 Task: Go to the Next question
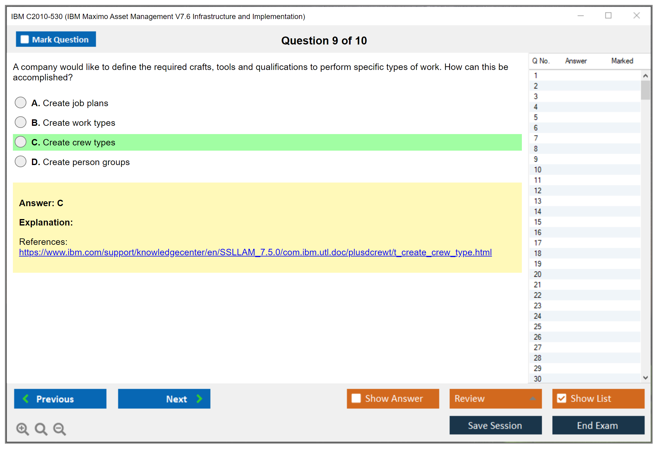pos(164,399)
